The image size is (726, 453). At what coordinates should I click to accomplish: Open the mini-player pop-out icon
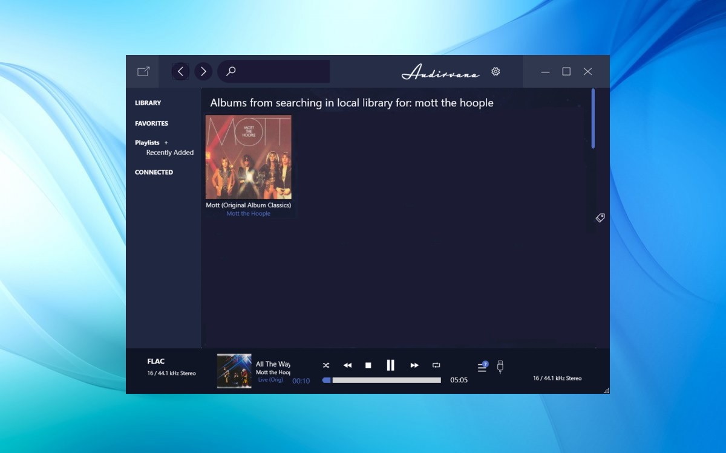143,71
